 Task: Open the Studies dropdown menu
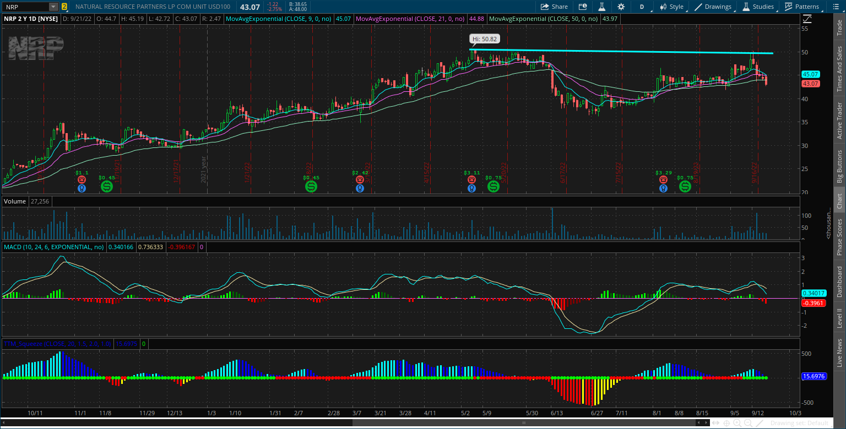coord(758,7)
